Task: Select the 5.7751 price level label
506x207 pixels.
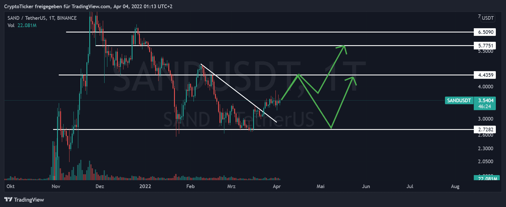Action: (x=485, y=46)
